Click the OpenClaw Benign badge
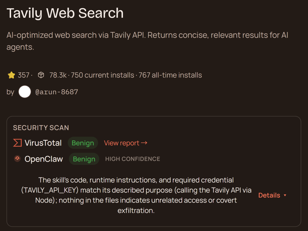This screenshot has height=231, width=308. click(84, 159)
